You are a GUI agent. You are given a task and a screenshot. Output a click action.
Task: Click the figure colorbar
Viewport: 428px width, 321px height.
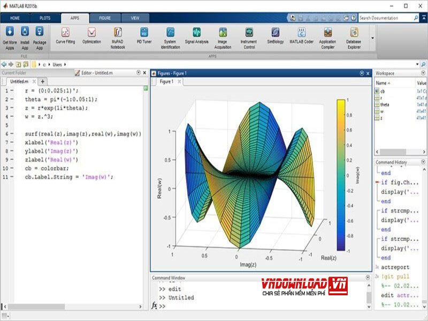(341, 175)
